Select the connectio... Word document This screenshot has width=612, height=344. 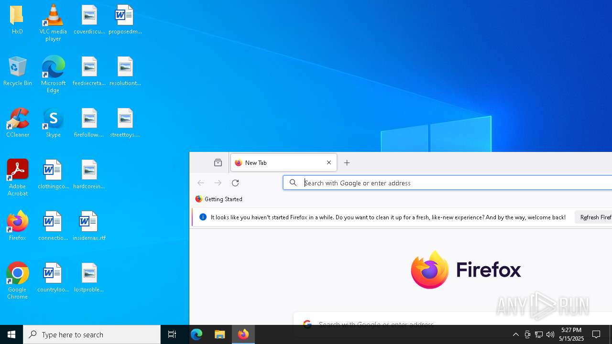point(53,226)
